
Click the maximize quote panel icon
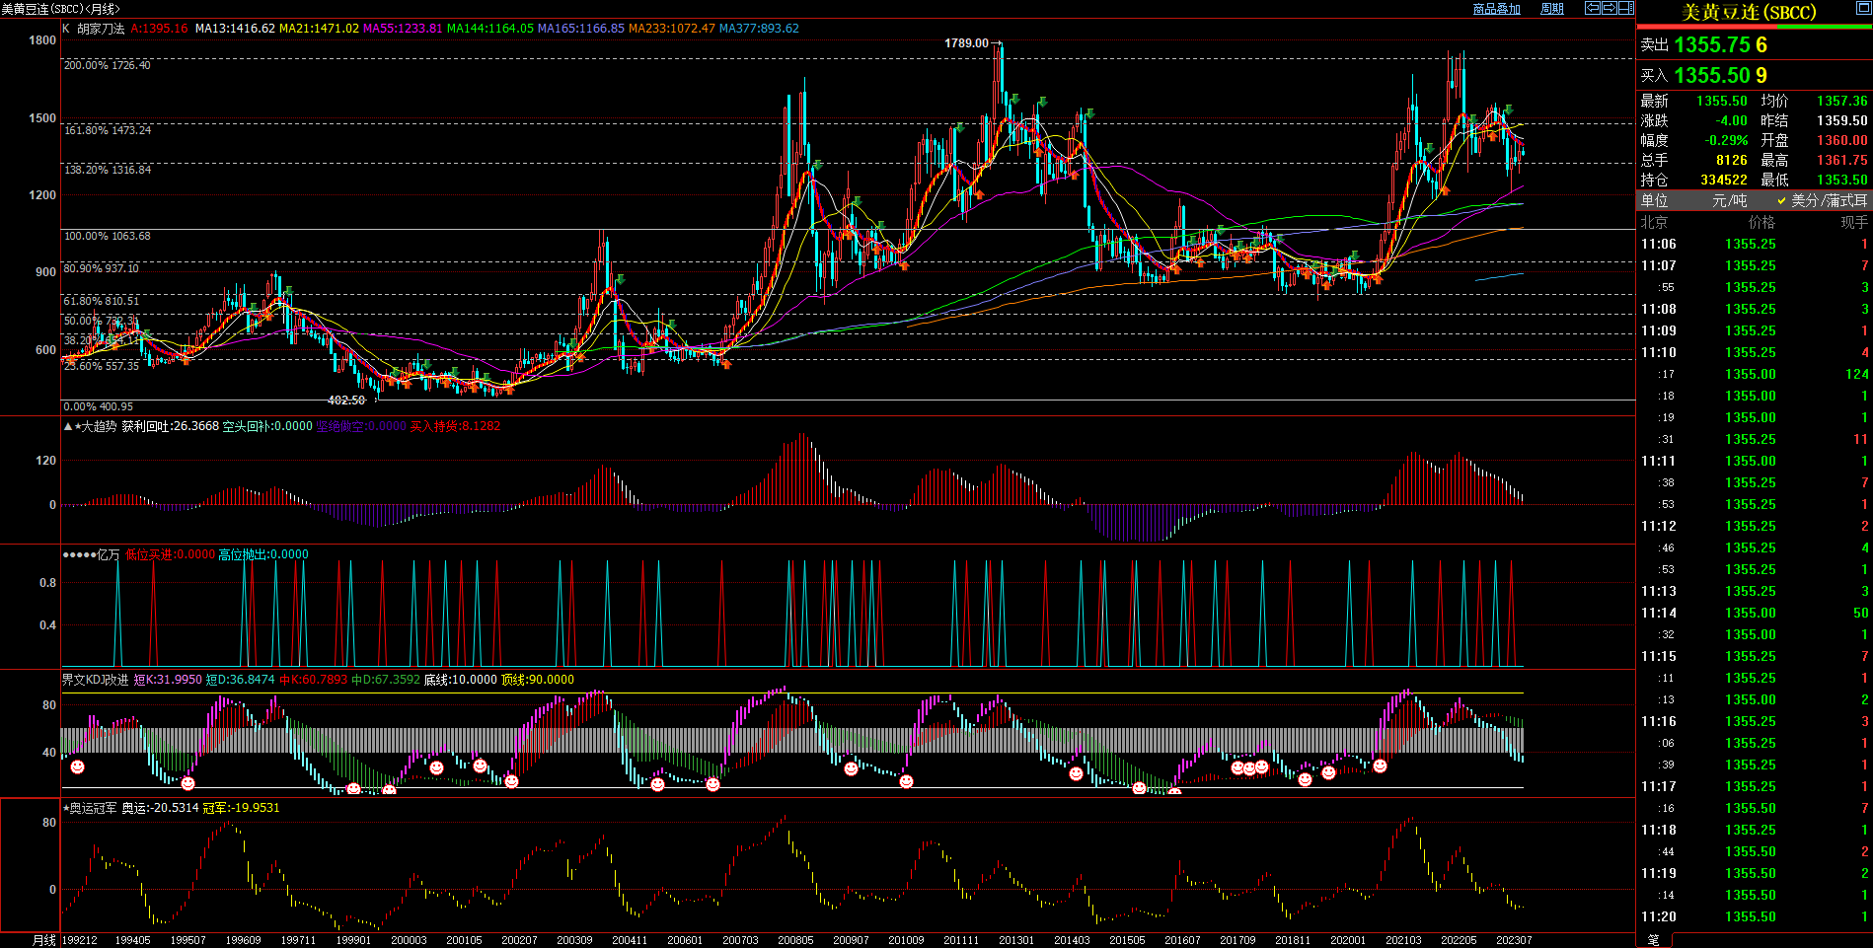point(1862,8)
